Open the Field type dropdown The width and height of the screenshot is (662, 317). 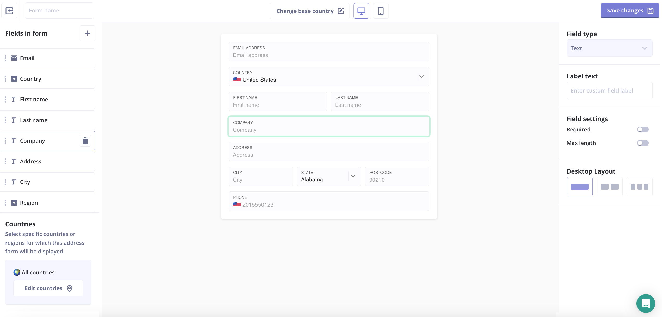coord(609,48)
